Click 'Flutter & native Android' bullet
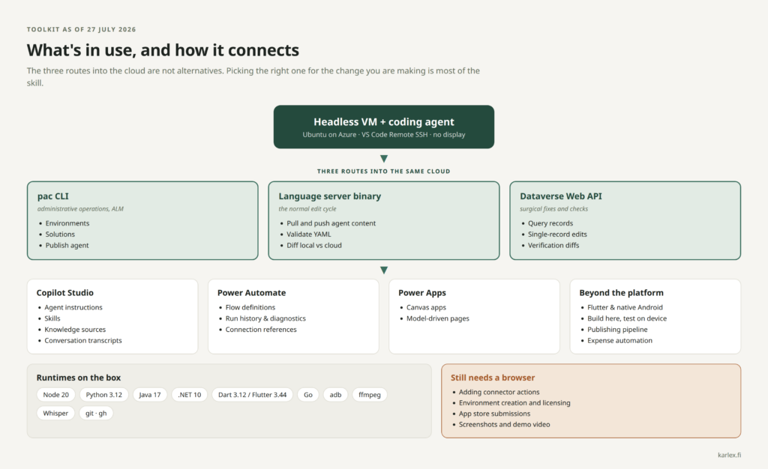Viewport: 768px width, 469px height. pos(625,307)
